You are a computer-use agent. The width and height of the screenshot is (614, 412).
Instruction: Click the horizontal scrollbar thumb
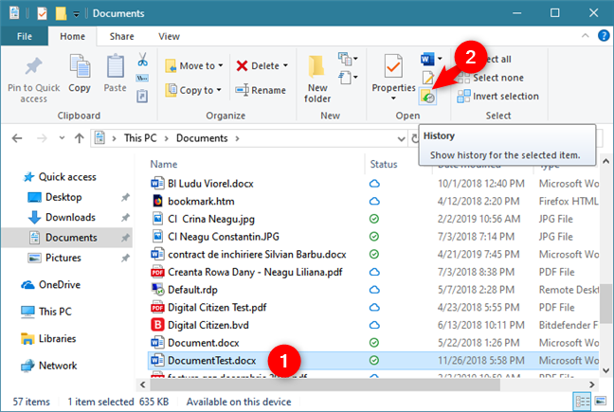(x=325, y=385)
